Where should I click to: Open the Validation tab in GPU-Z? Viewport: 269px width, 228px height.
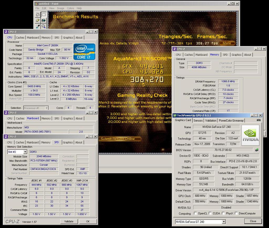[211, 120]
